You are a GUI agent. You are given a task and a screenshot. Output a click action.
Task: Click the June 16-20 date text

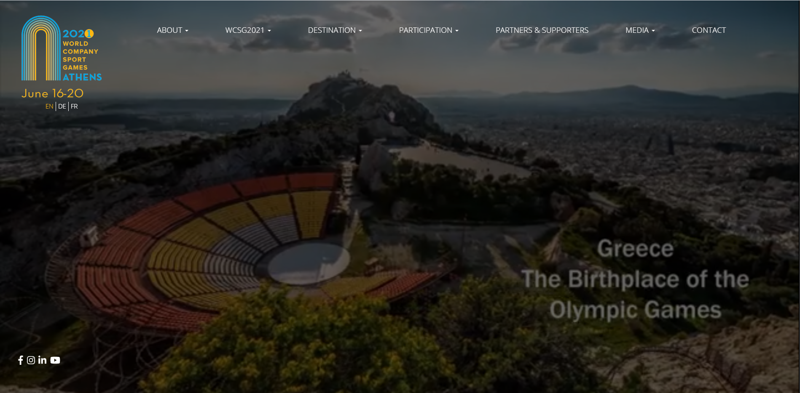(x=53, y=93)
